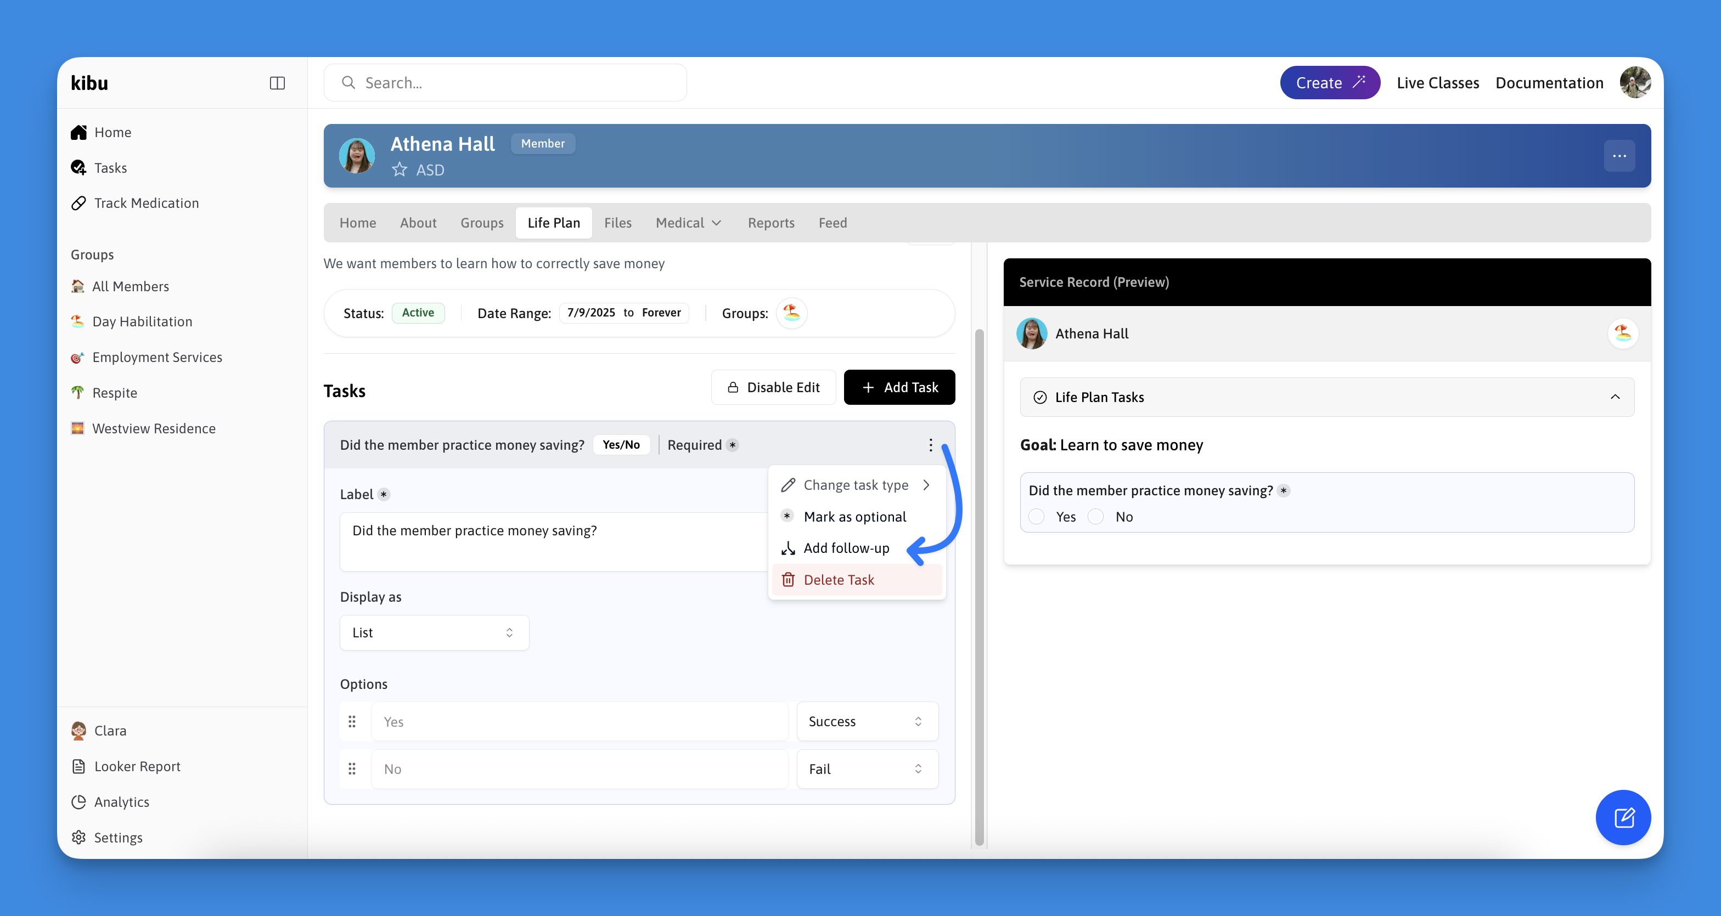Select Add follow-up from the menu
Viewport: 1721px width, 916px height.
(x=846, y=548)
